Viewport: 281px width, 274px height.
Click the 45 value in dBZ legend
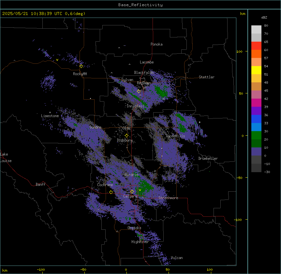pyautogui.click(x=266, y=90)
